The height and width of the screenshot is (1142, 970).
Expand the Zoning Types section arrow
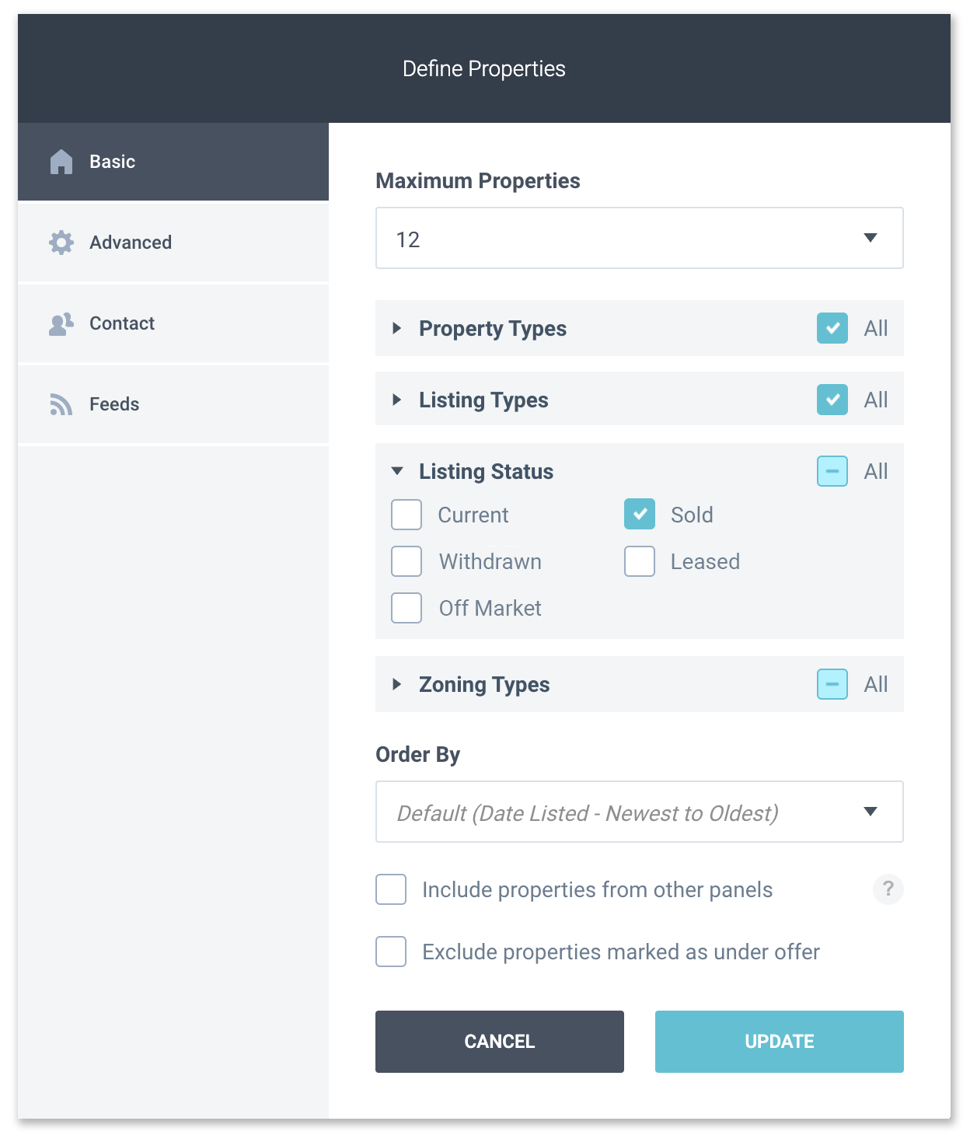397,684
